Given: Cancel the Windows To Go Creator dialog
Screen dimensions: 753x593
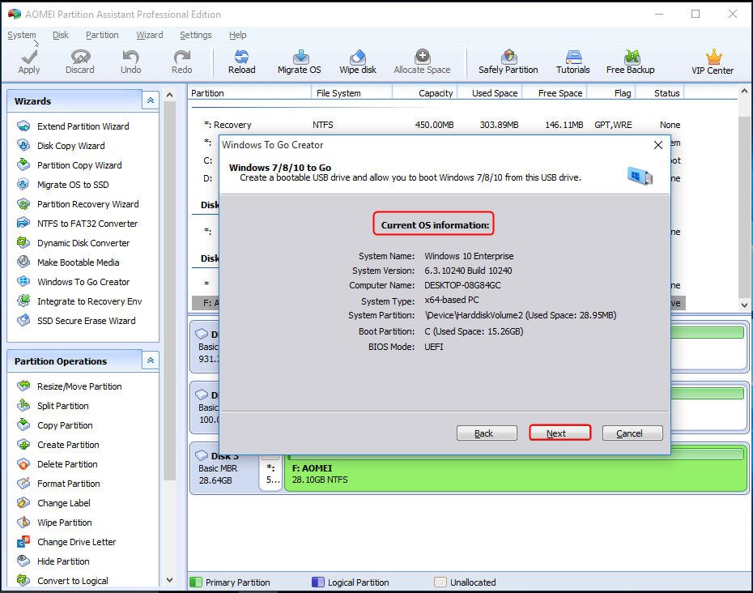Looking at the screenshot, I should coord(632,433).
